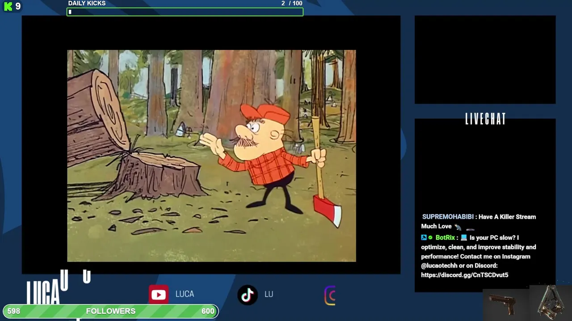Click the FOLLOWERS label text

pos(110,311)
